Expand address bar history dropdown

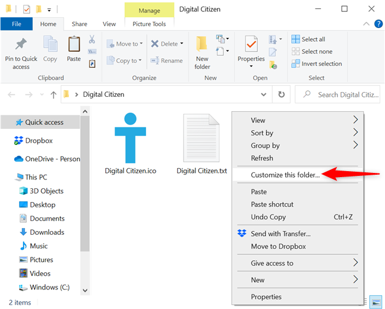click(263, 94)
